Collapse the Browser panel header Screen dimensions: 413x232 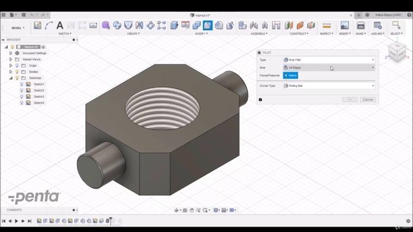[x=3, y=40]
